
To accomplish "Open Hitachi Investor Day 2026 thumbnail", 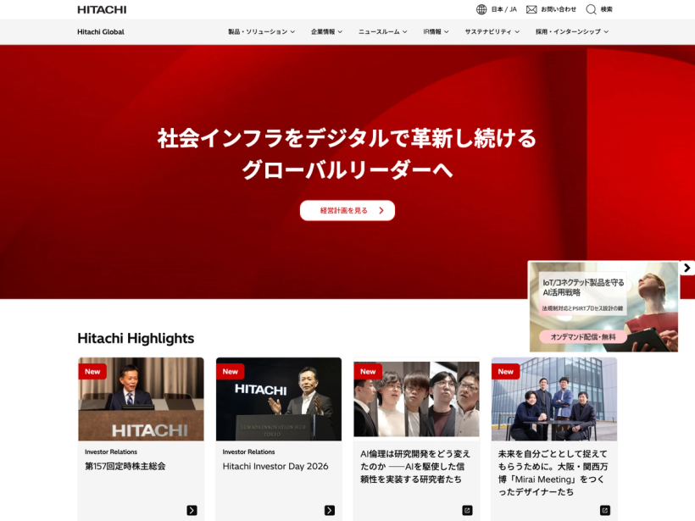I will tap(279, 399).
